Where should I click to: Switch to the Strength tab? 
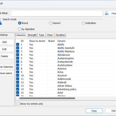[32, 35]
